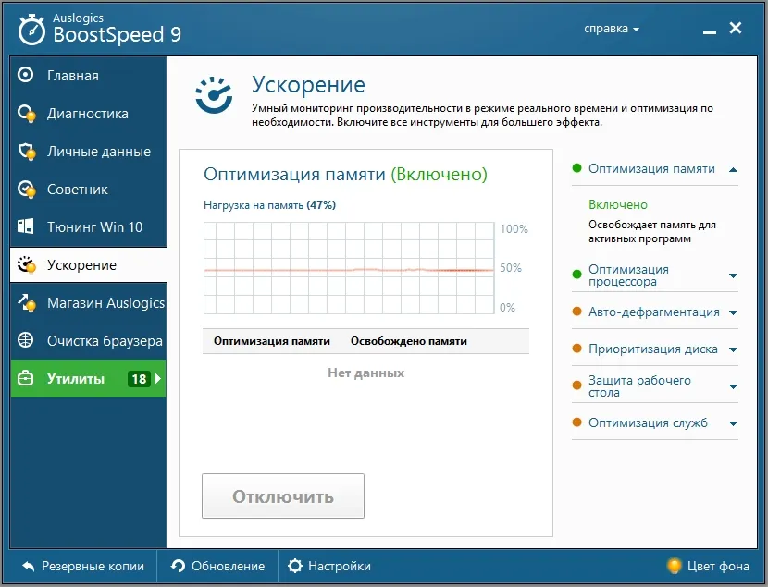Open Настройки in bottom bar
The height and width of the screenshot is (587, 768).
point(329,566)
